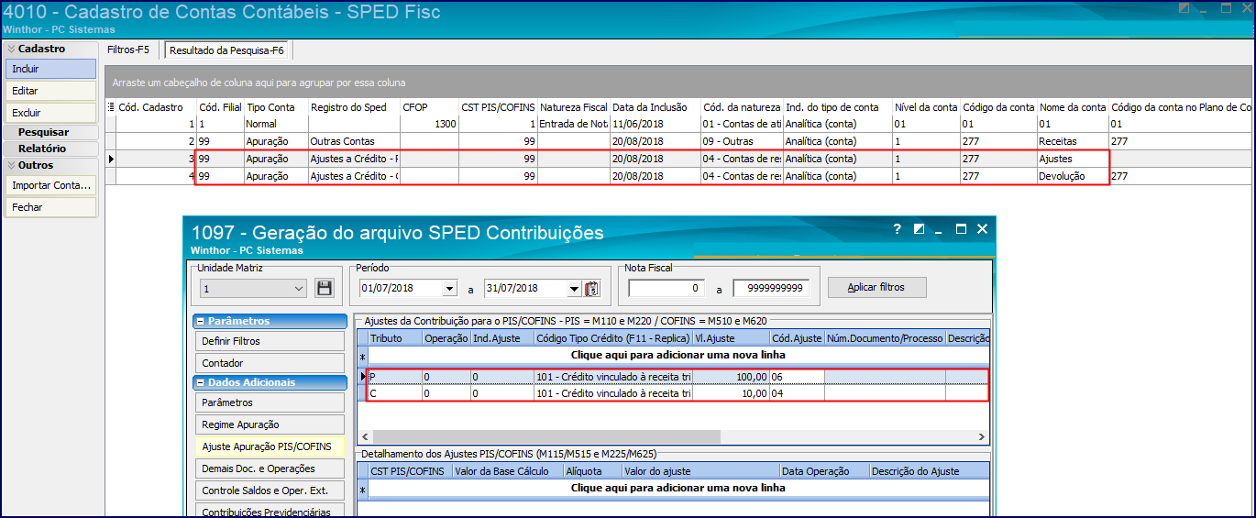The image size is (1256, 518).
Task: Click the restore icon in window 4010 title bar
Action: tap(1184, 7)
